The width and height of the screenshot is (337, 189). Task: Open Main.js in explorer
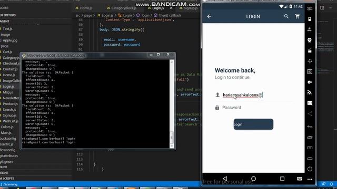tap(6, 133)
